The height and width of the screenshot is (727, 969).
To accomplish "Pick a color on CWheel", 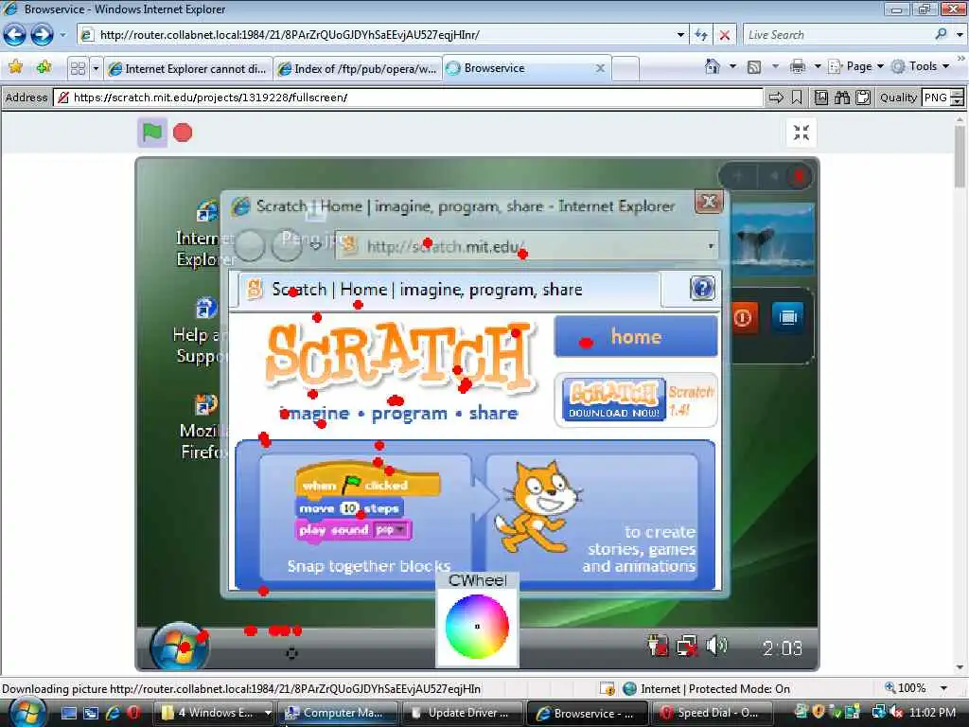I will pyautogui.click(x=477, y=627).
